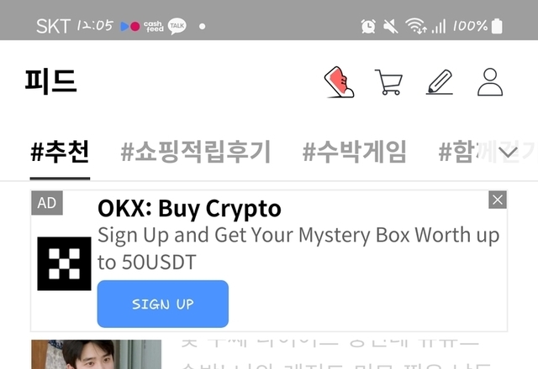This screenshot has height=369, width=538.
Task: Expand the hashtag tab list chevron
Action: tap(508, 152)
